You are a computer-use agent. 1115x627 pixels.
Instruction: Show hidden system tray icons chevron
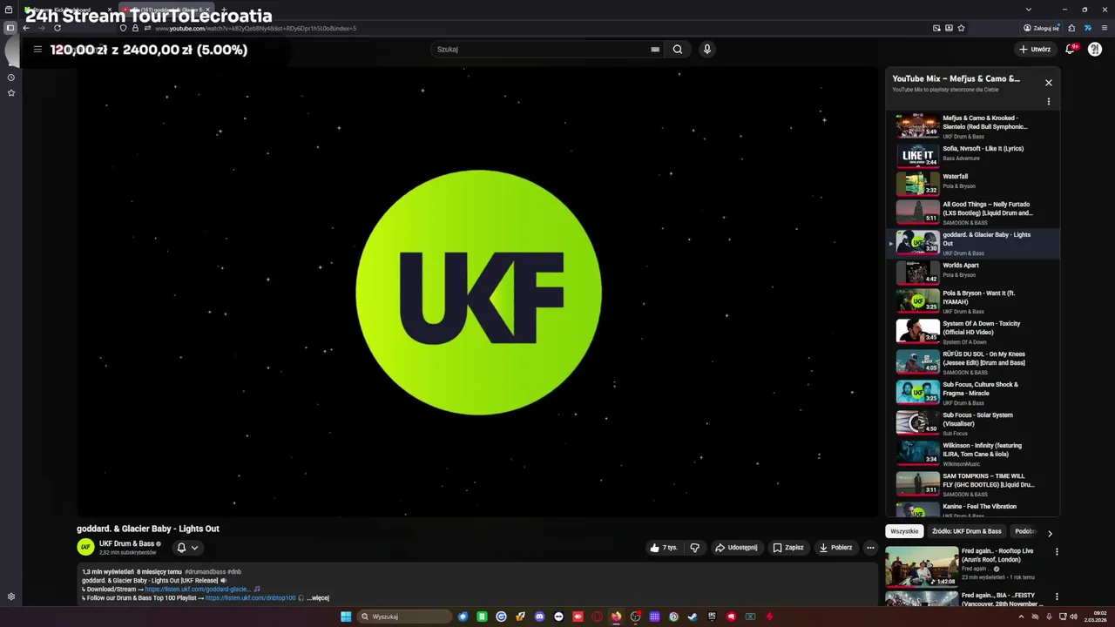pyautogui.click(x=1021, y=617)
